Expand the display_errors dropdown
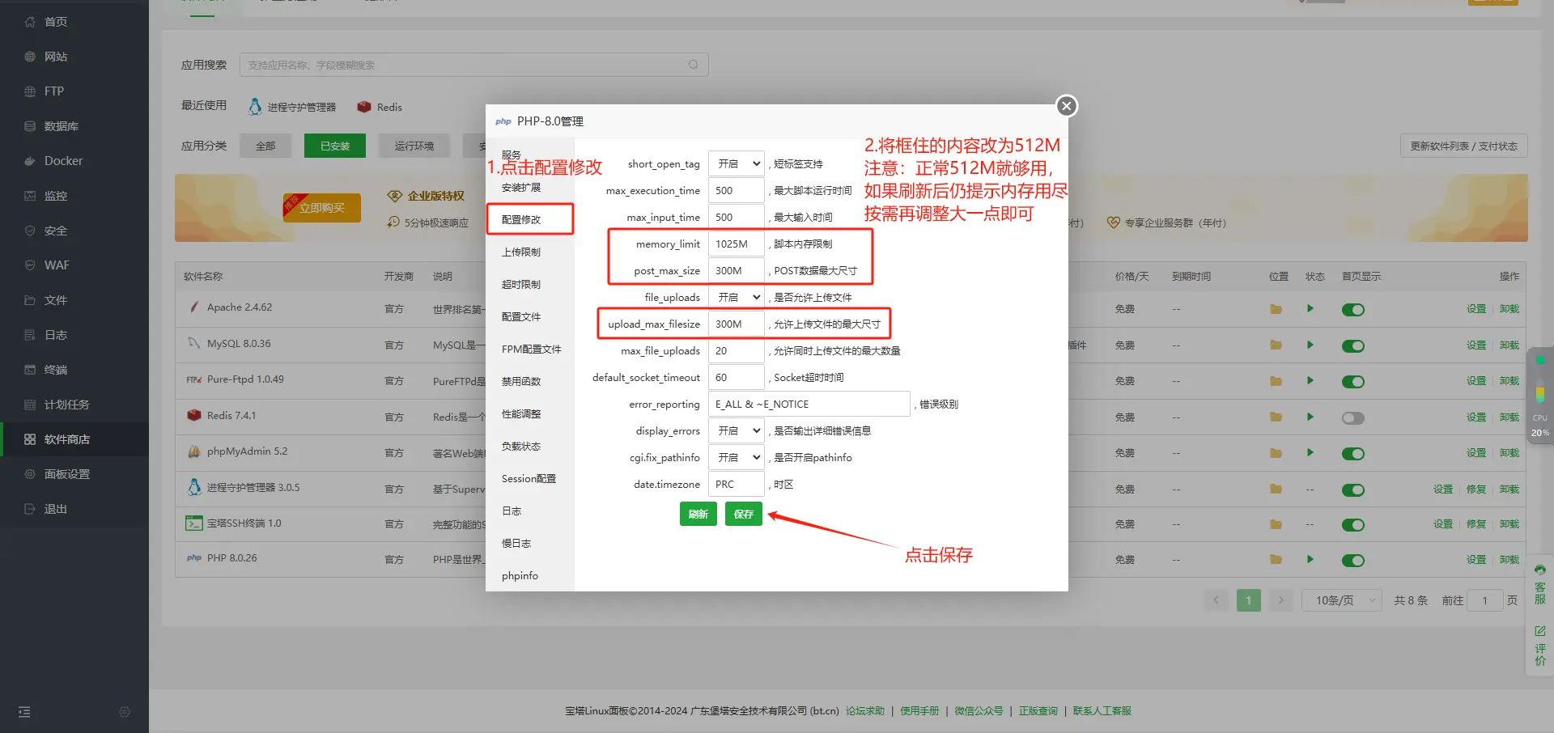Image resolution: width=1554 pixels, height=733 pixels. [737, 431]
